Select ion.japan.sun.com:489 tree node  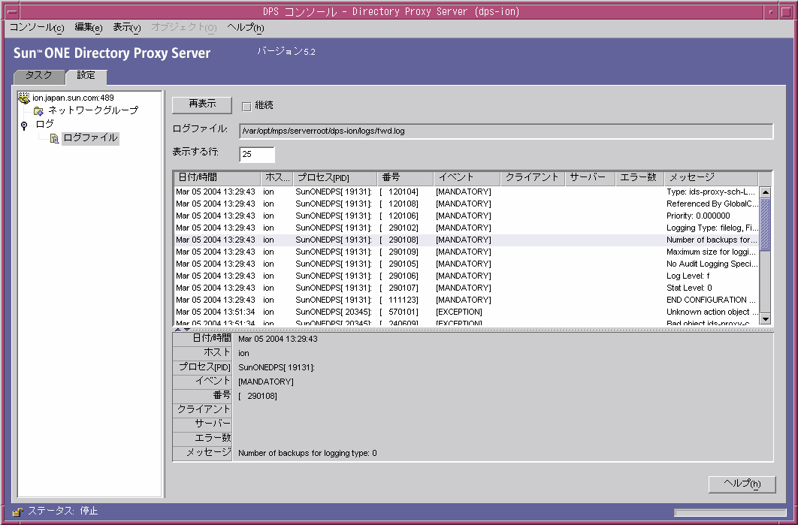pyautogui.click(x=73, y=98)
